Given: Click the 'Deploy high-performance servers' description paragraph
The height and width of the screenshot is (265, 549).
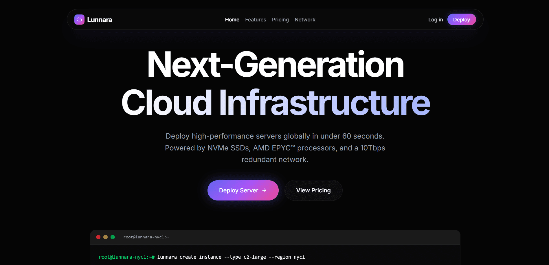Looking at the screenshot, I should point(275,148).
